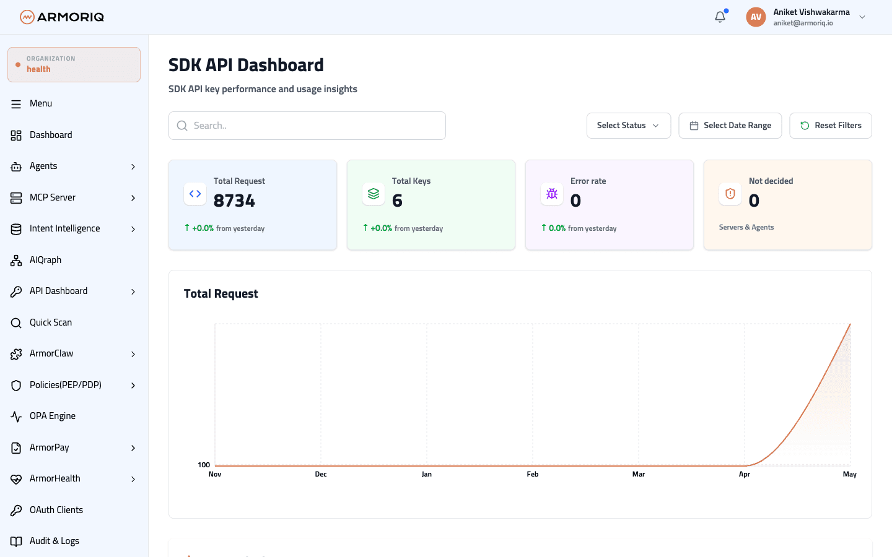Open the notifications bell
This screenshot has width=892, height=557.
point(720,17)
